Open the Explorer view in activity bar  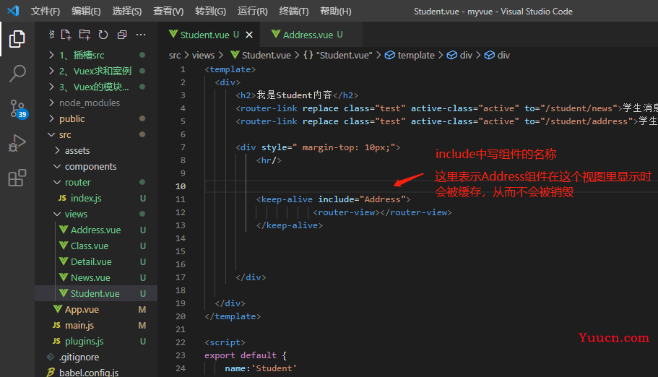[17, 39]
